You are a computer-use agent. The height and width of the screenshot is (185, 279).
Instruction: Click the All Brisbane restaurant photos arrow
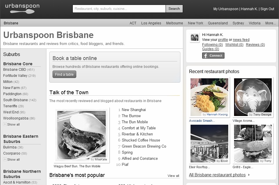[249, 175]
